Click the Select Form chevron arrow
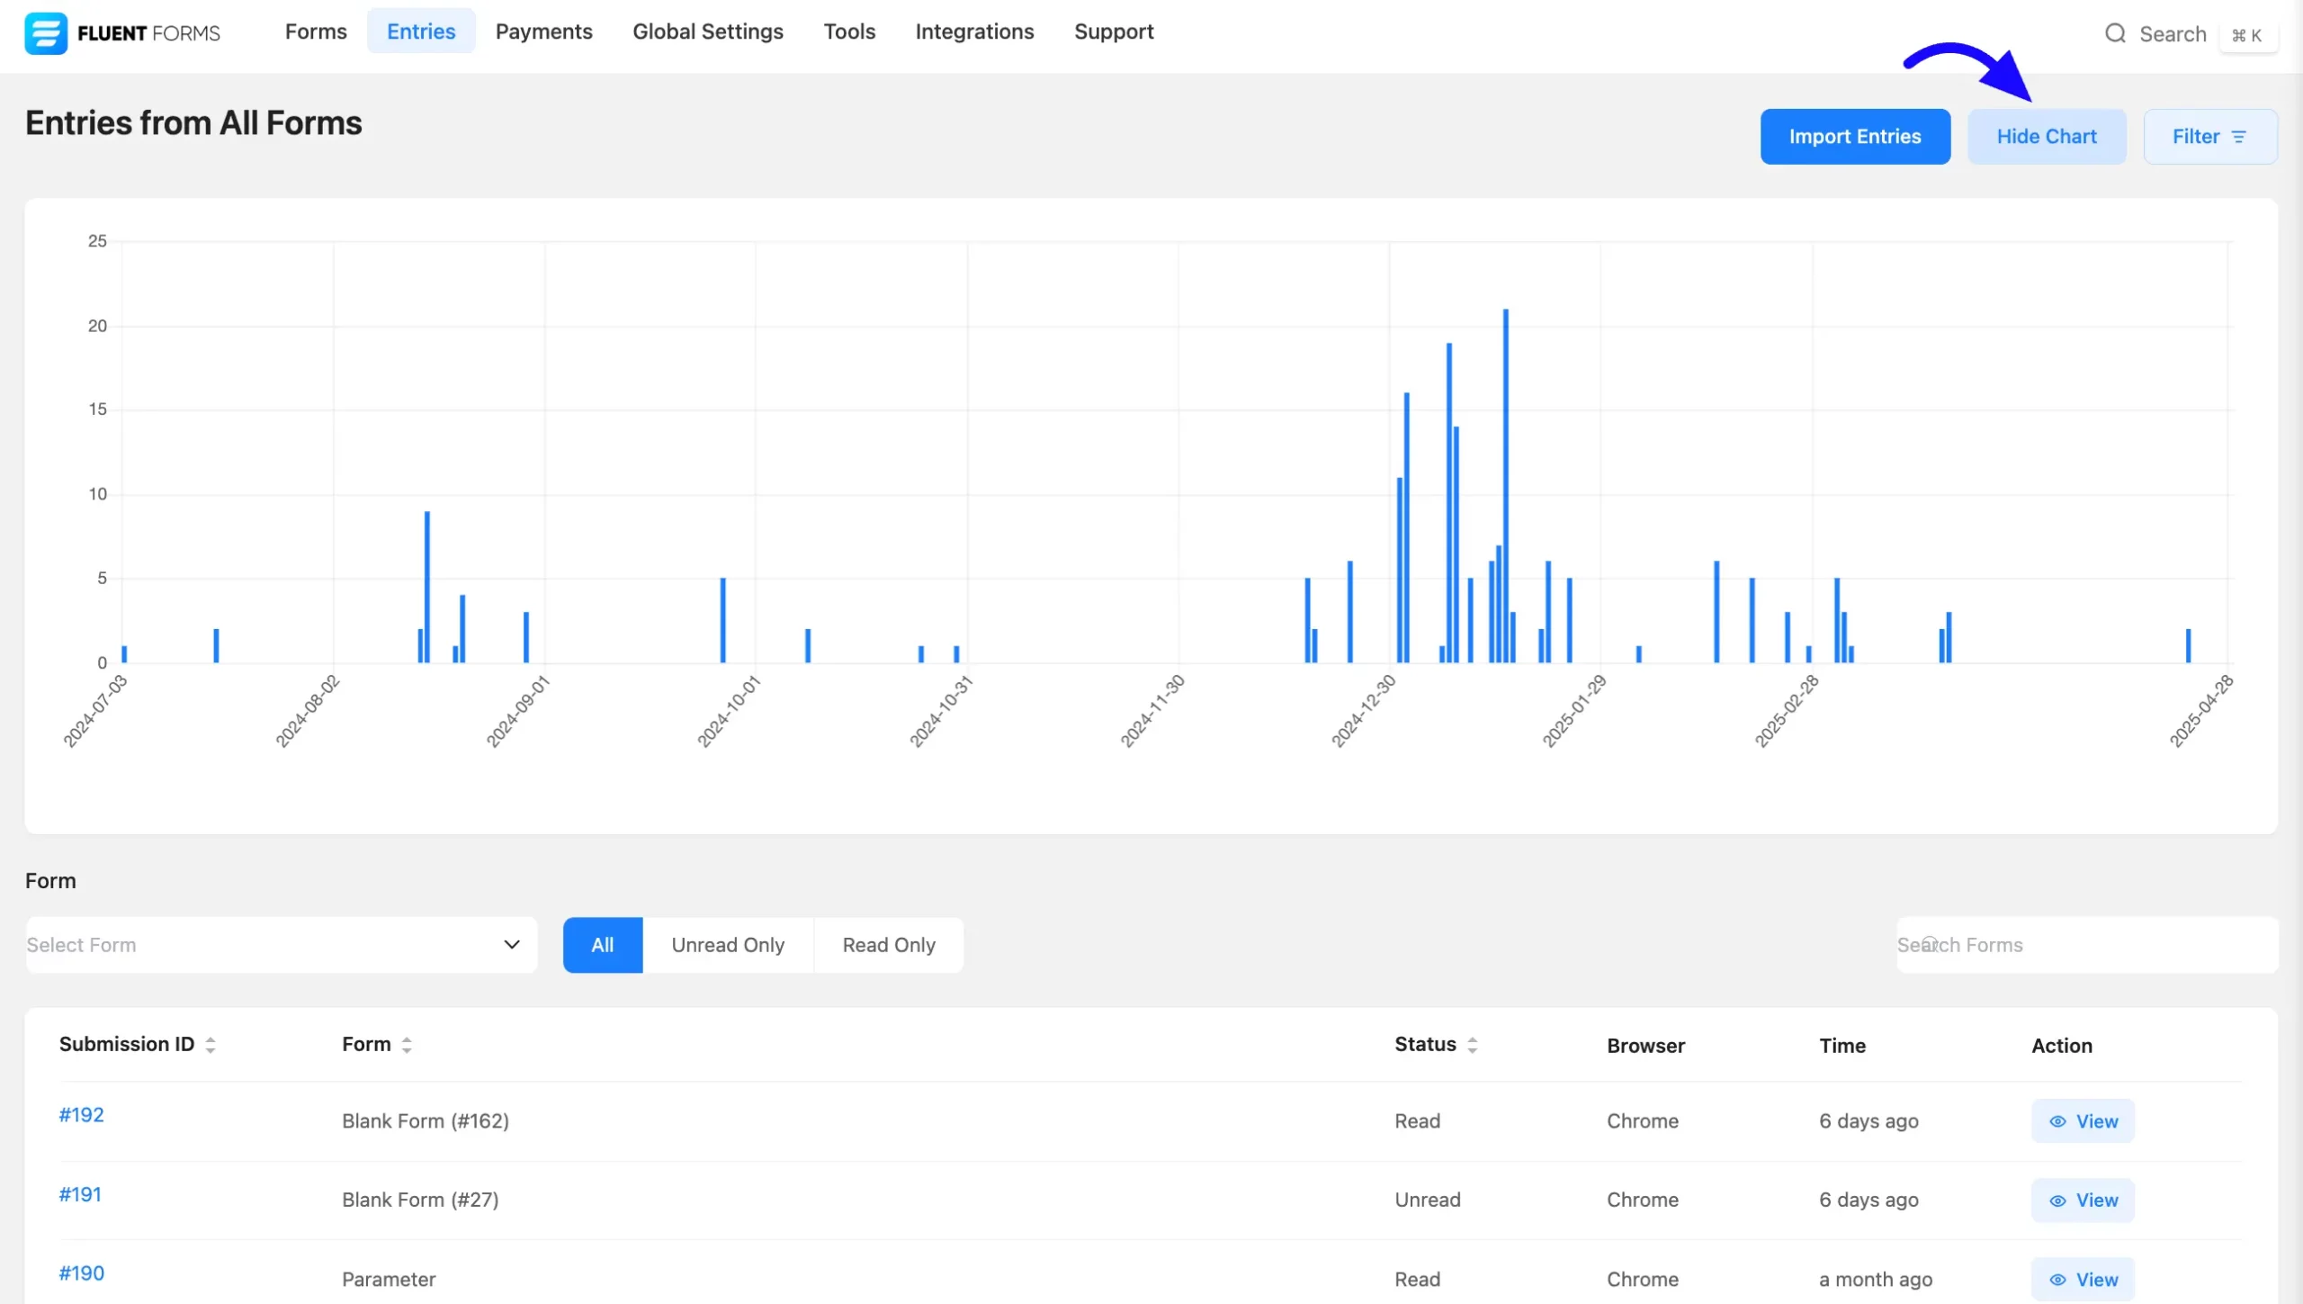2303x1304 pixels. (512, 945)
